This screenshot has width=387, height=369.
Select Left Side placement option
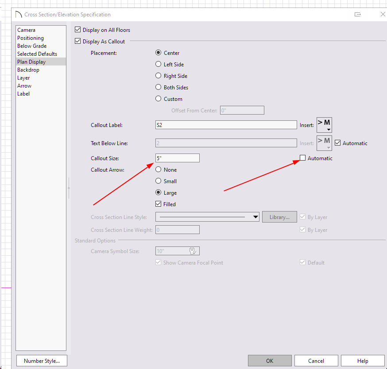click(x=159, y=65)
